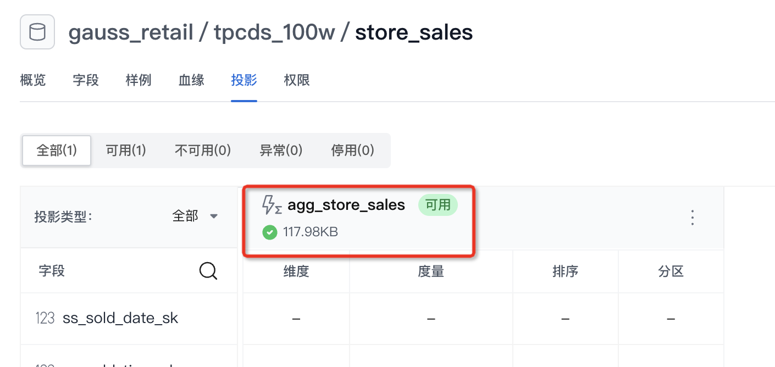Click the 123 type icon beside ss_sold_date_sk
This screenshot has width=775, height=367.
click(45, 318)
